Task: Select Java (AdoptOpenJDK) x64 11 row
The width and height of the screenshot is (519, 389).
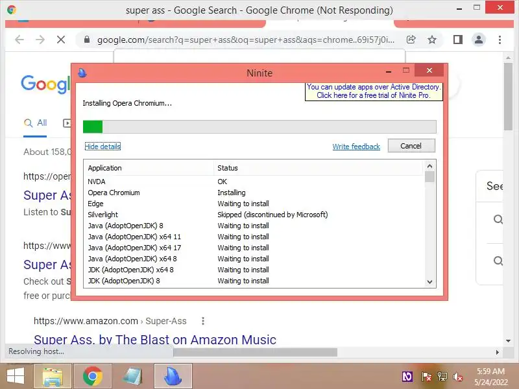Action: coord(254,237)
